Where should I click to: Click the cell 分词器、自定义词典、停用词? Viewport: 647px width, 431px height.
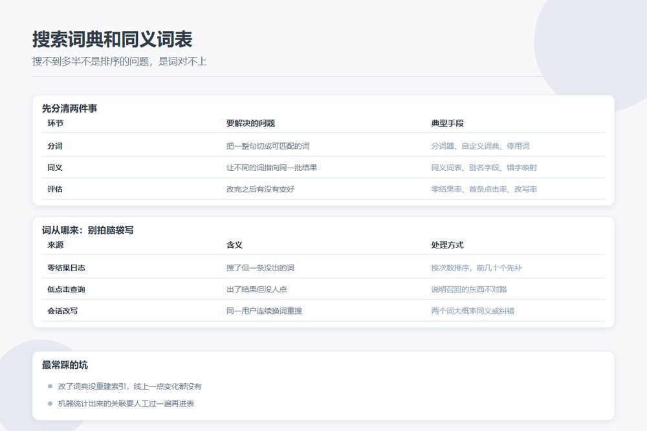(480, 146)
